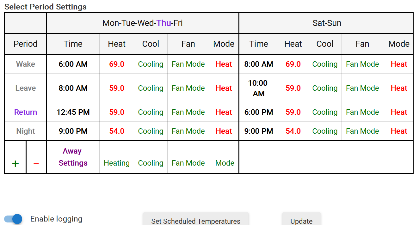The height and width of the screenshot is (225, 419).
Task: Open the weekend Night Mode Heat selector
Action: (399, 131)
